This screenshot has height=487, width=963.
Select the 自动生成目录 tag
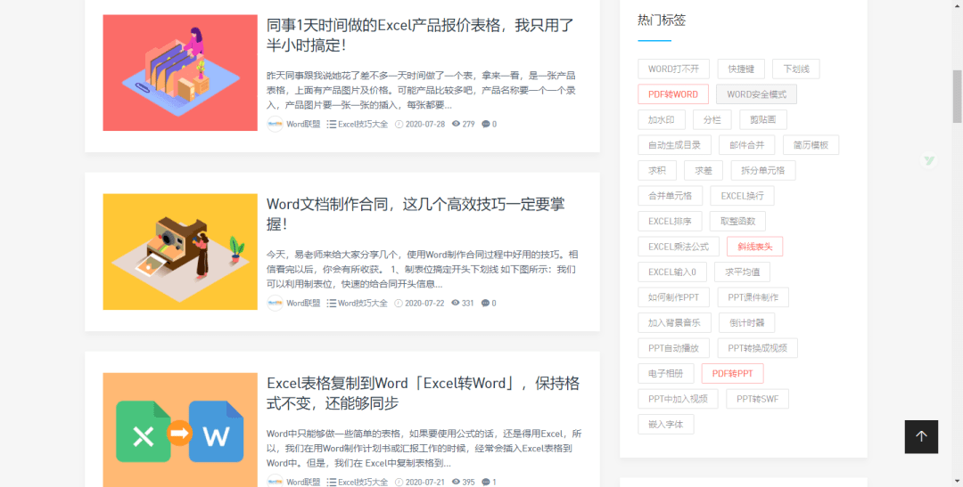(674, 145)
